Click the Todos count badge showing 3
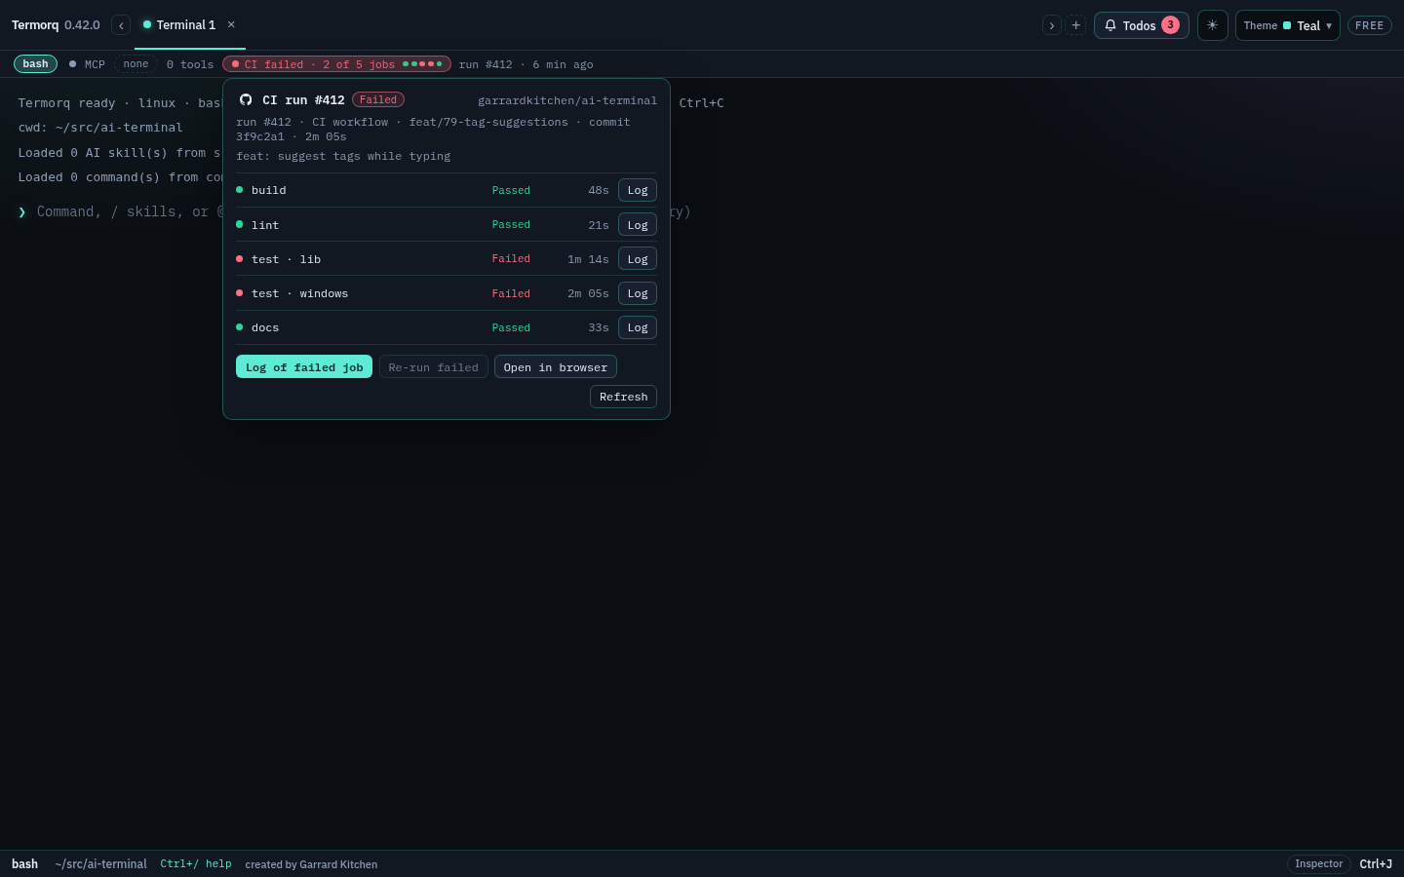The height and width of the screenshot is (877, 1404). click(1170, 25)
